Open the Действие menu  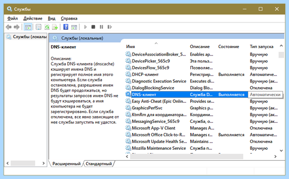(33, 18)
